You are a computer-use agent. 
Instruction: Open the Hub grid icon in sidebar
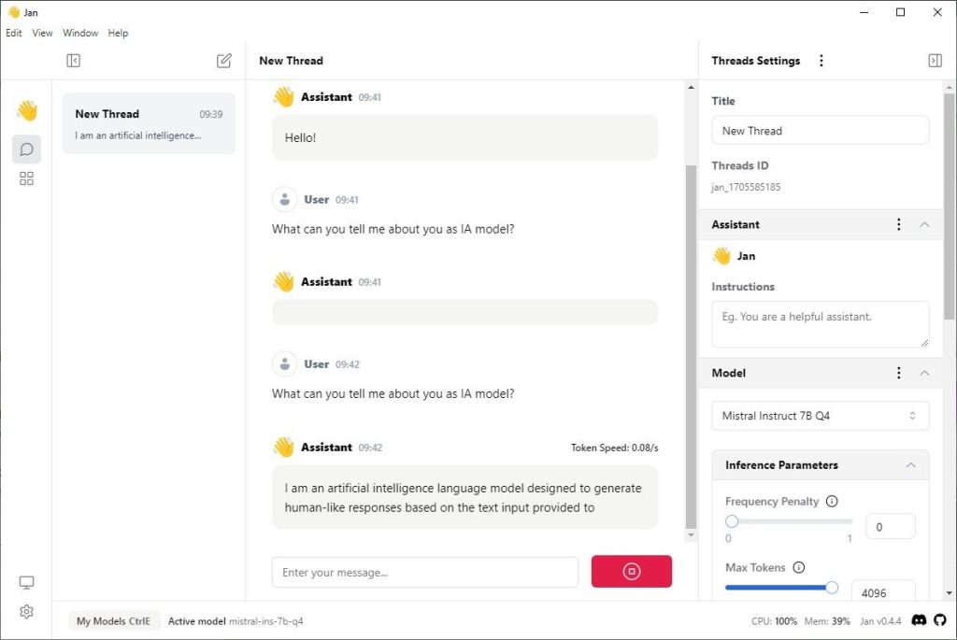pyautogui.click(x=27, y=178)
